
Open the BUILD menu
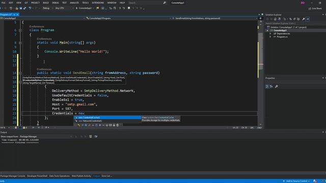pyautogui.click(x=46, y=3)
